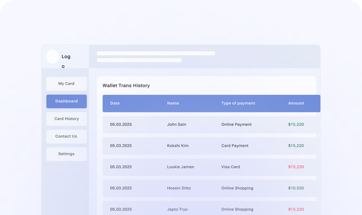The image size is (362, 215).
Task: Click the Wallet Trans History title
Action: pyautogui.click(x=126, y=86)
